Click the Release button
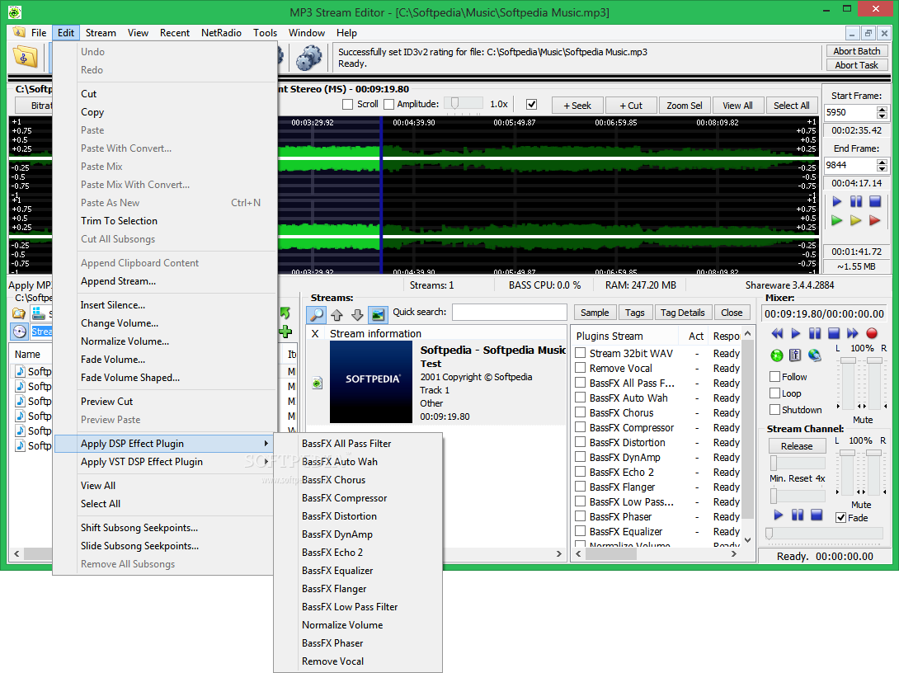Image resolution: width=899 pixels, height=673 pixels. [x=797, y=446]
